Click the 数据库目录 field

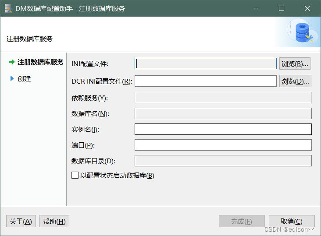pos(223,161)
